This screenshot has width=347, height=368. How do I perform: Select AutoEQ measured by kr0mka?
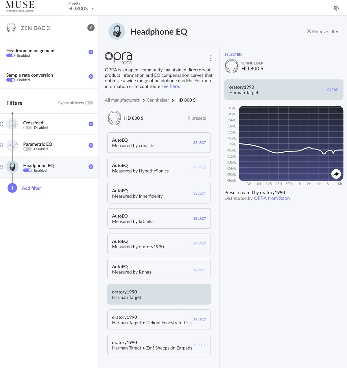tap(200, 219)
